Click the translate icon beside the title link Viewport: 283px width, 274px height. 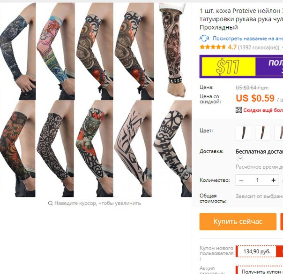[204, 38]
